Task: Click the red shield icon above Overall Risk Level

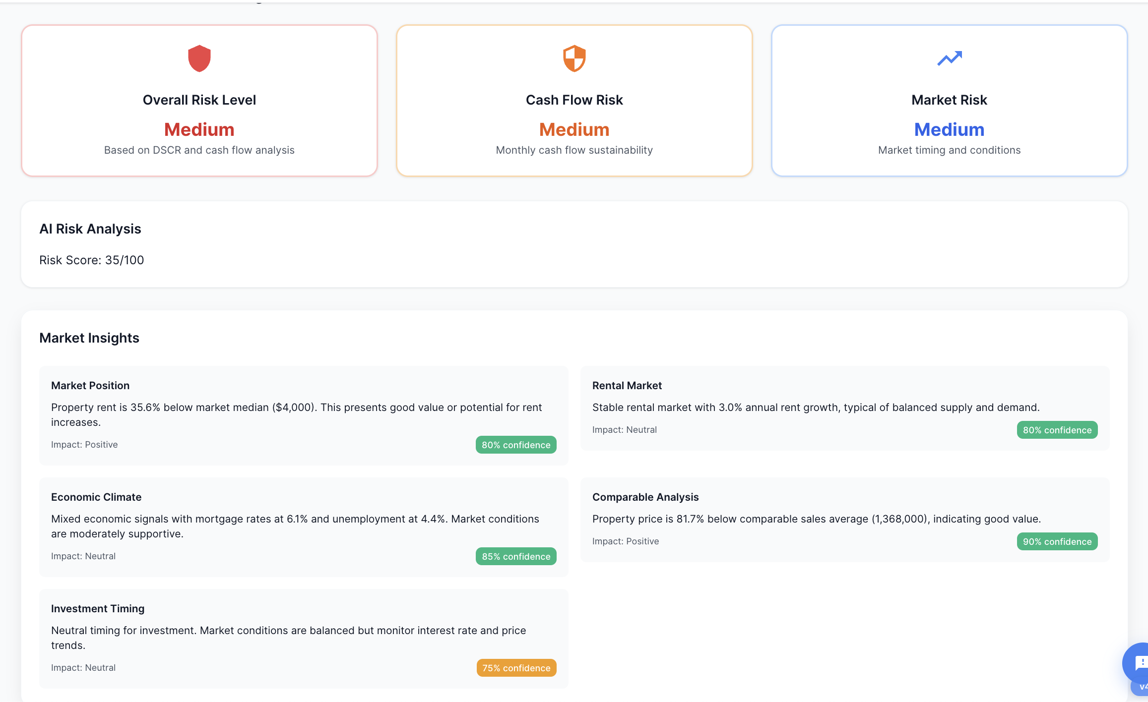Action: 199,58
